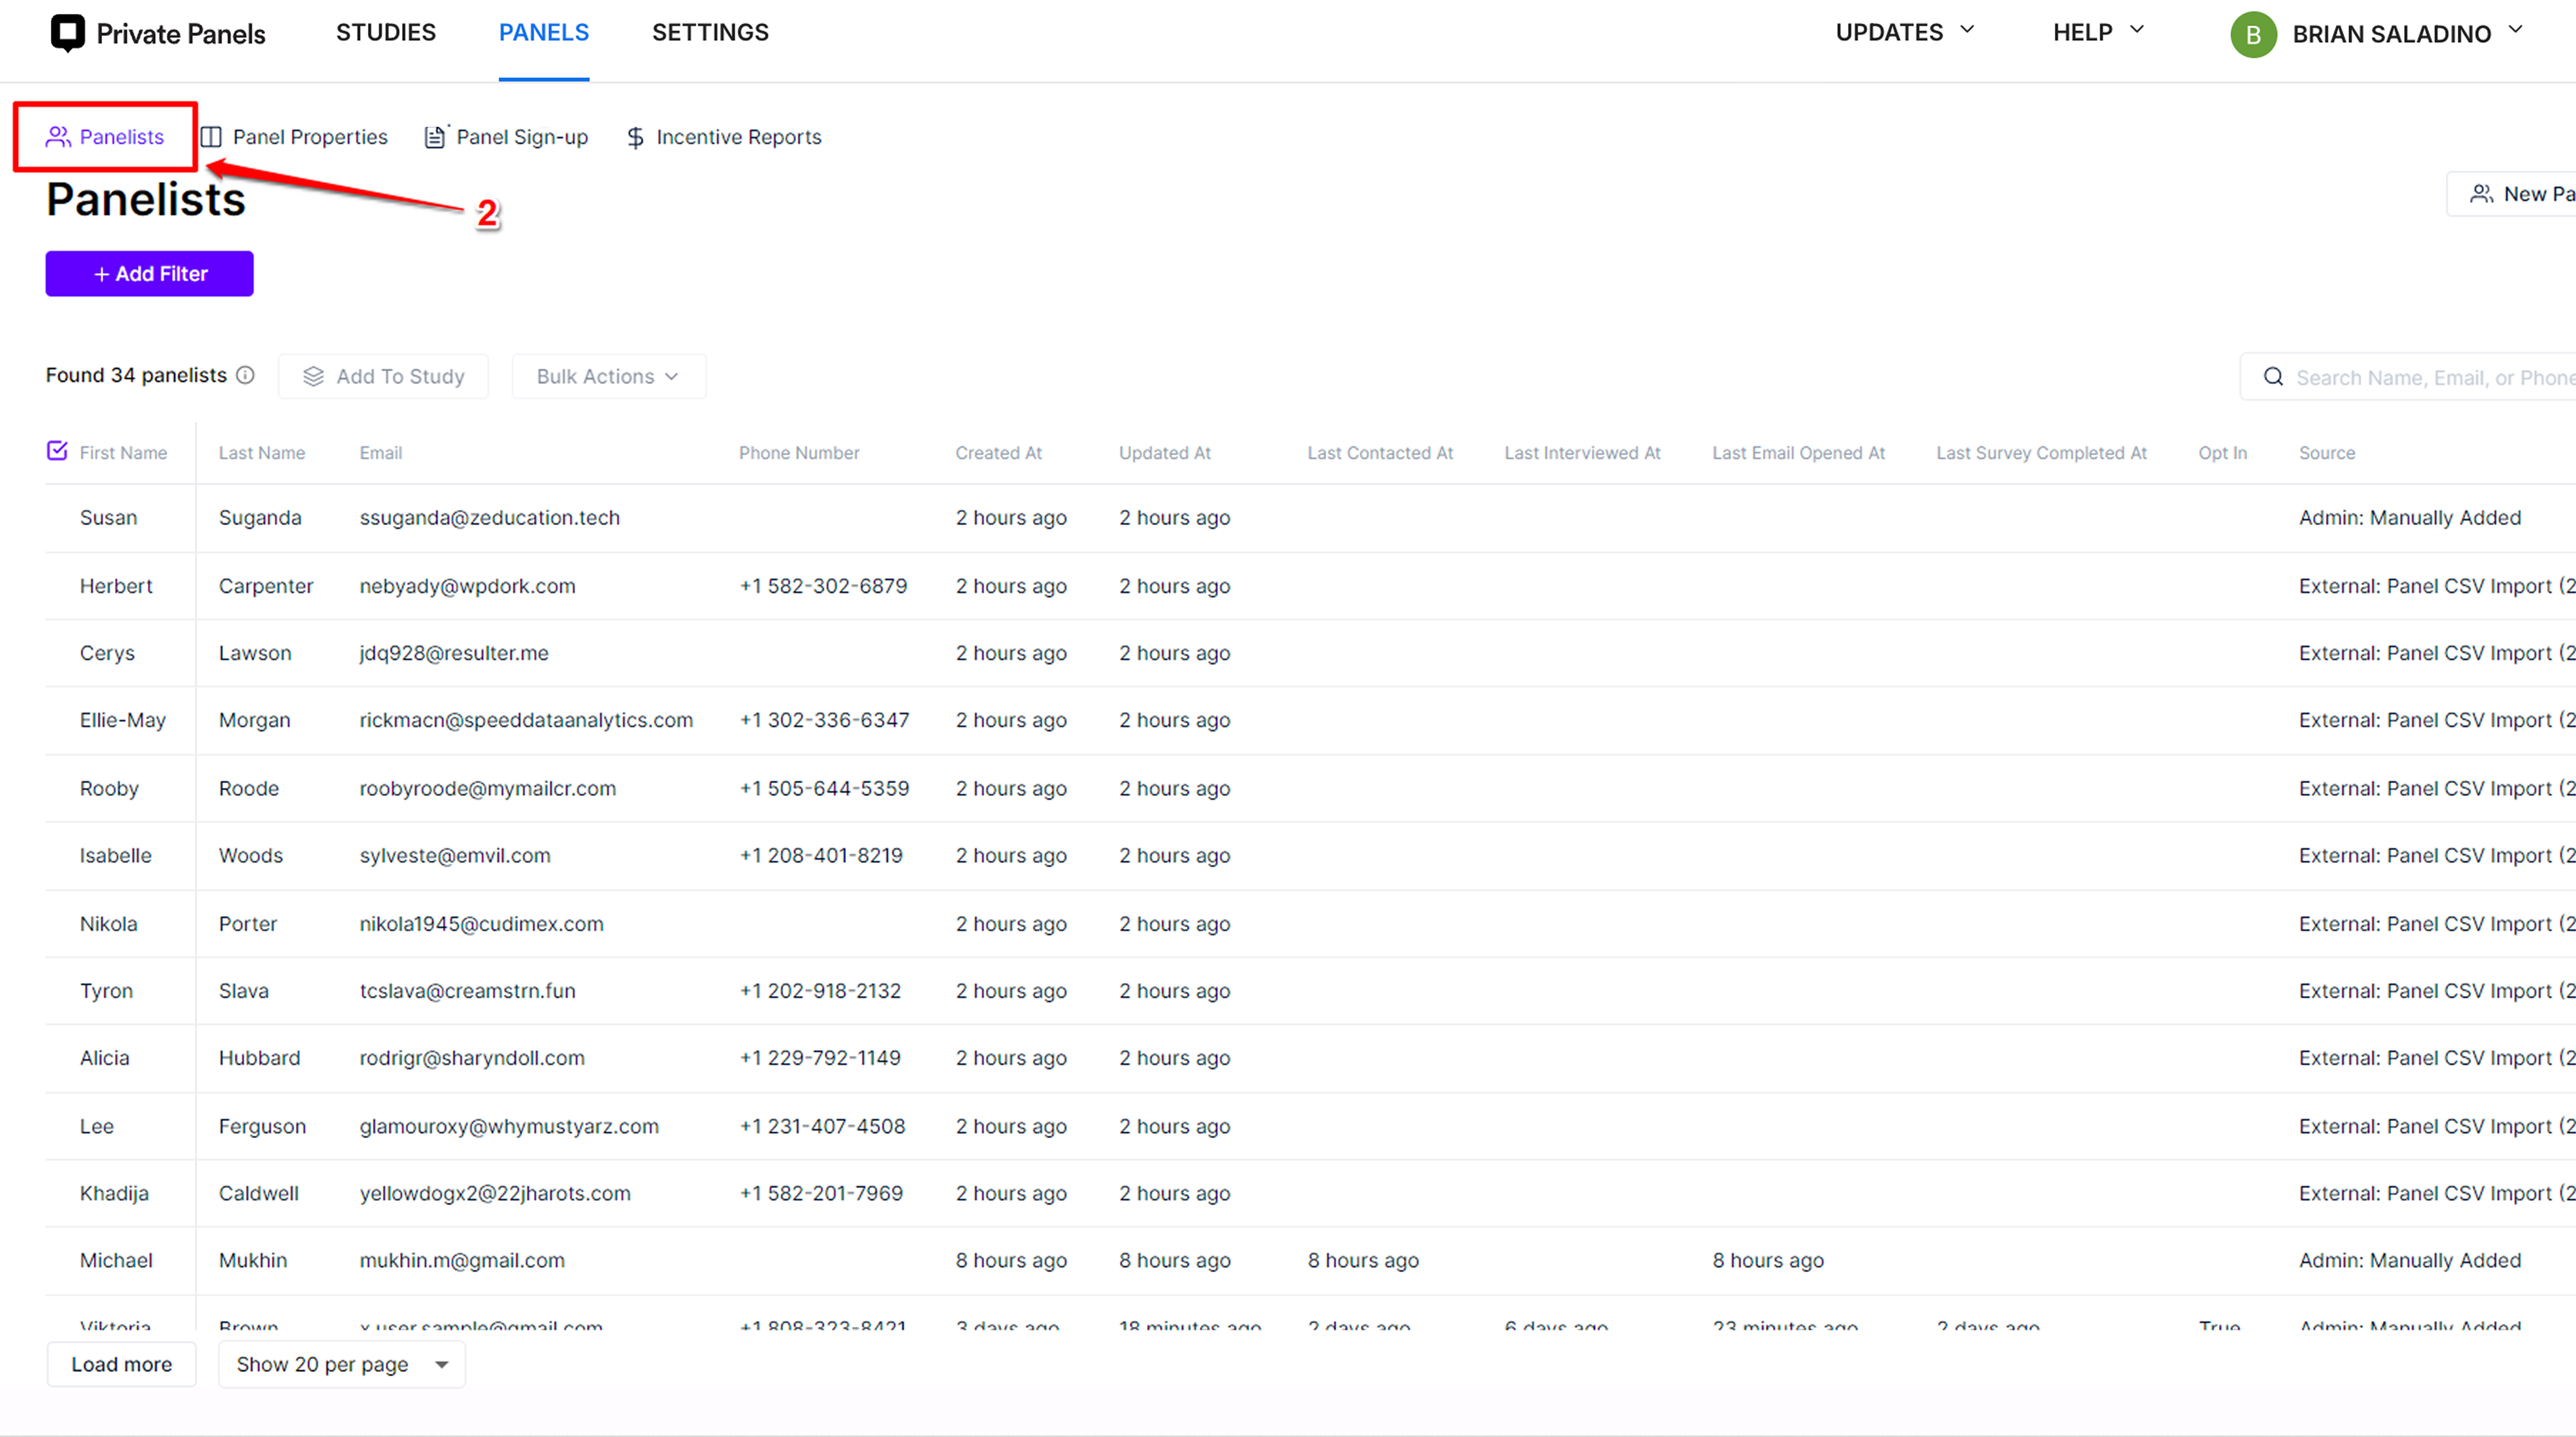Open the Bulk Actions dropdown
The image size is (2576, 1437).
click(x=609, y=376)
